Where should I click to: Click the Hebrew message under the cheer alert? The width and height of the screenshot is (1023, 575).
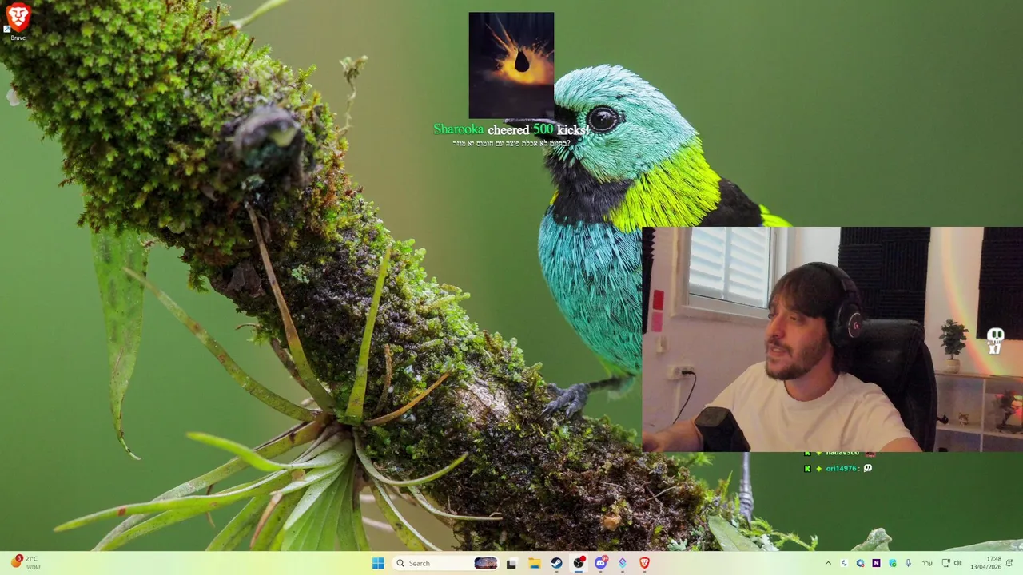[x=511, y=143]
